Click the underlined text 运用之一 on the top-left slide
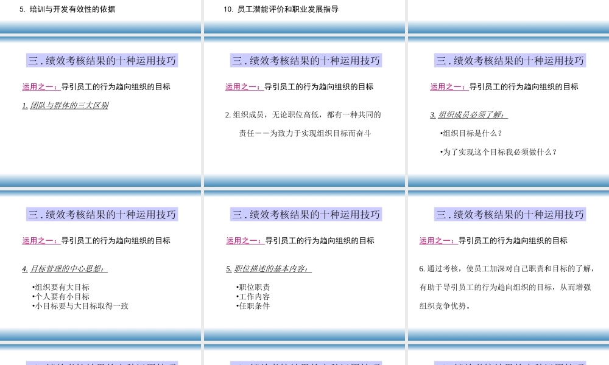Screen dimensions: 609x365 (x=39, y=87)
